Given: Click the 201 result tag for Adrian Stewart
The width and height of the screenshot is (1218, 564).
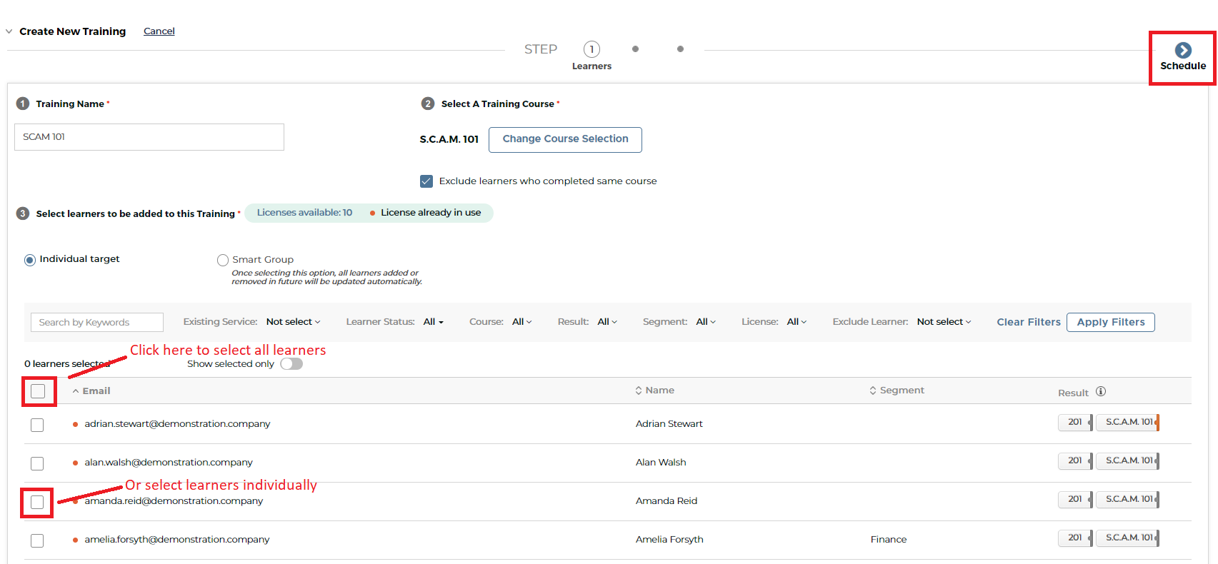Looking at the screenshot, I should (x=1074, y=423).
